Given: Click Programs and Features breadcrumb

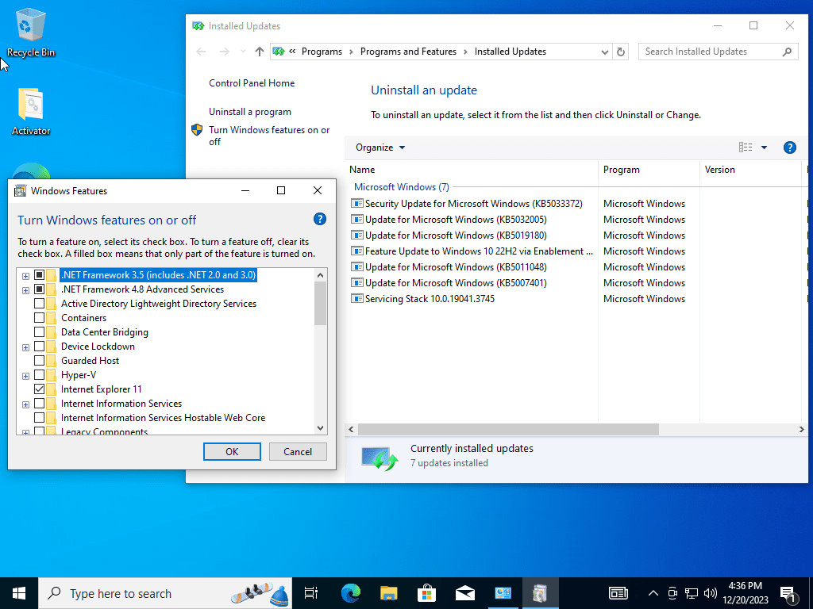Looking at the screenshot, I should 408,52.
